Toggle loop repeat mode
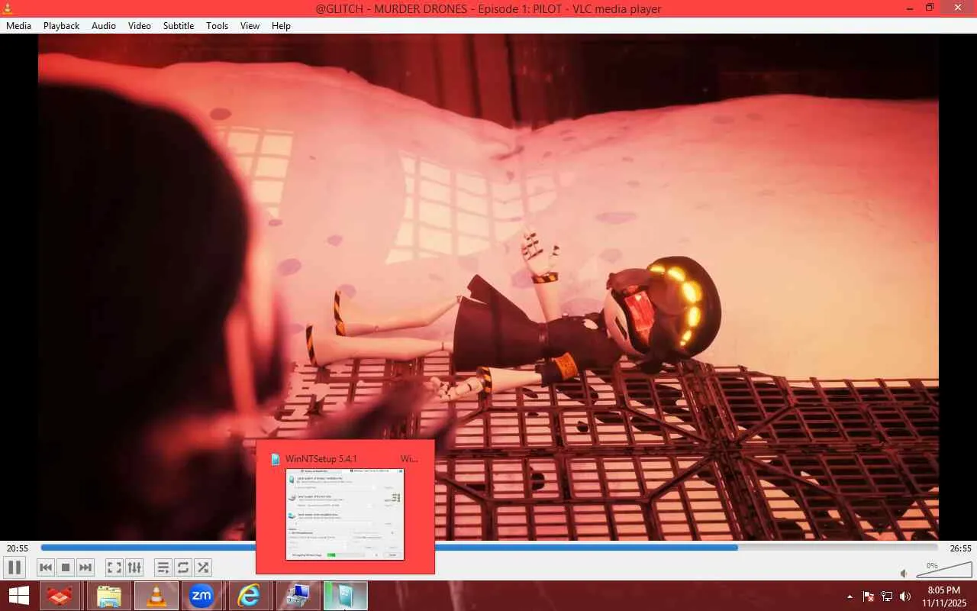977x611 pixels. [x=182, y=567]
